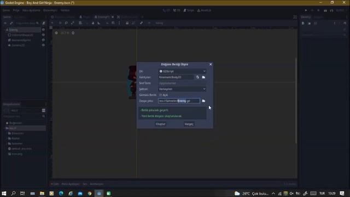350x197 pixels.
Task: Open folder browser icon in Kalıtılan row
Action: coord(203,77)
